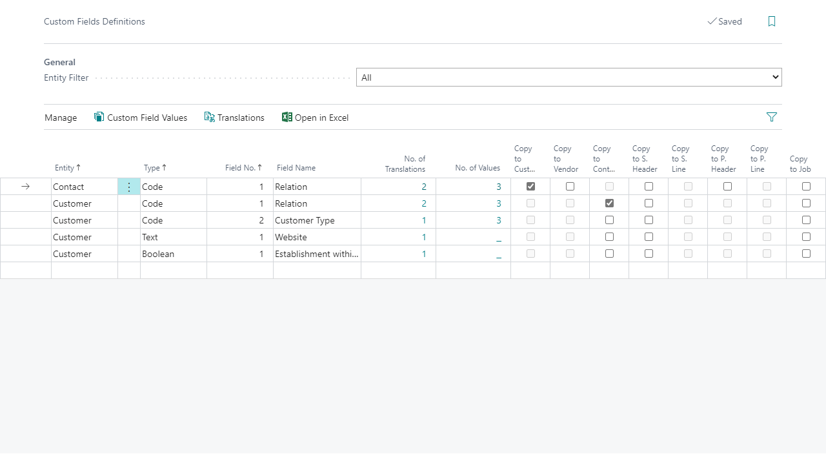Click the Excel icon for Open in Excel
826x465 pixels.
287,117
